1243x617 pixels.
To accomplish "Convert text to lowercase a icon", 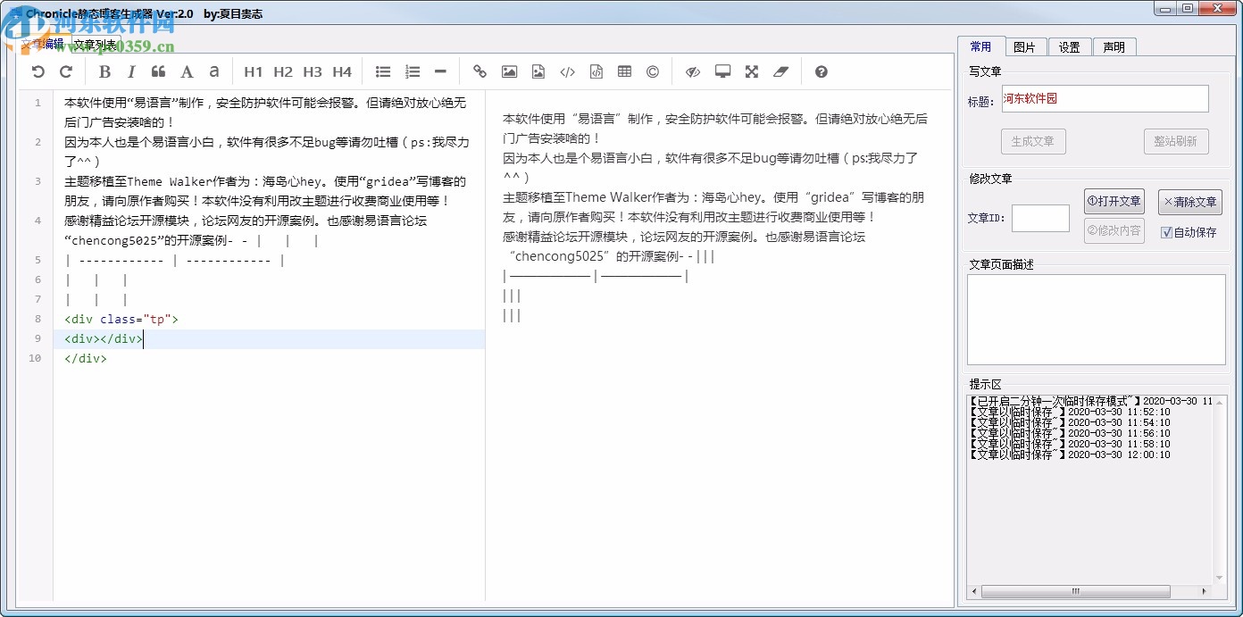I will coord(213,71).
